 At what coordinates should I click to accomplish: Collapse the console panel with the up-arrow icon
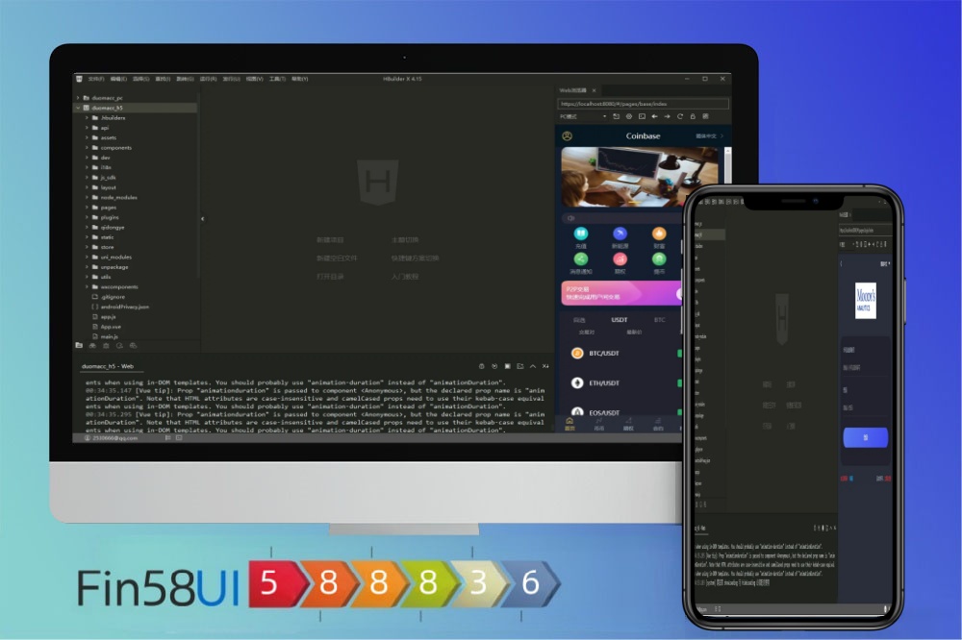pyautogui.click(x=533, y=366)
